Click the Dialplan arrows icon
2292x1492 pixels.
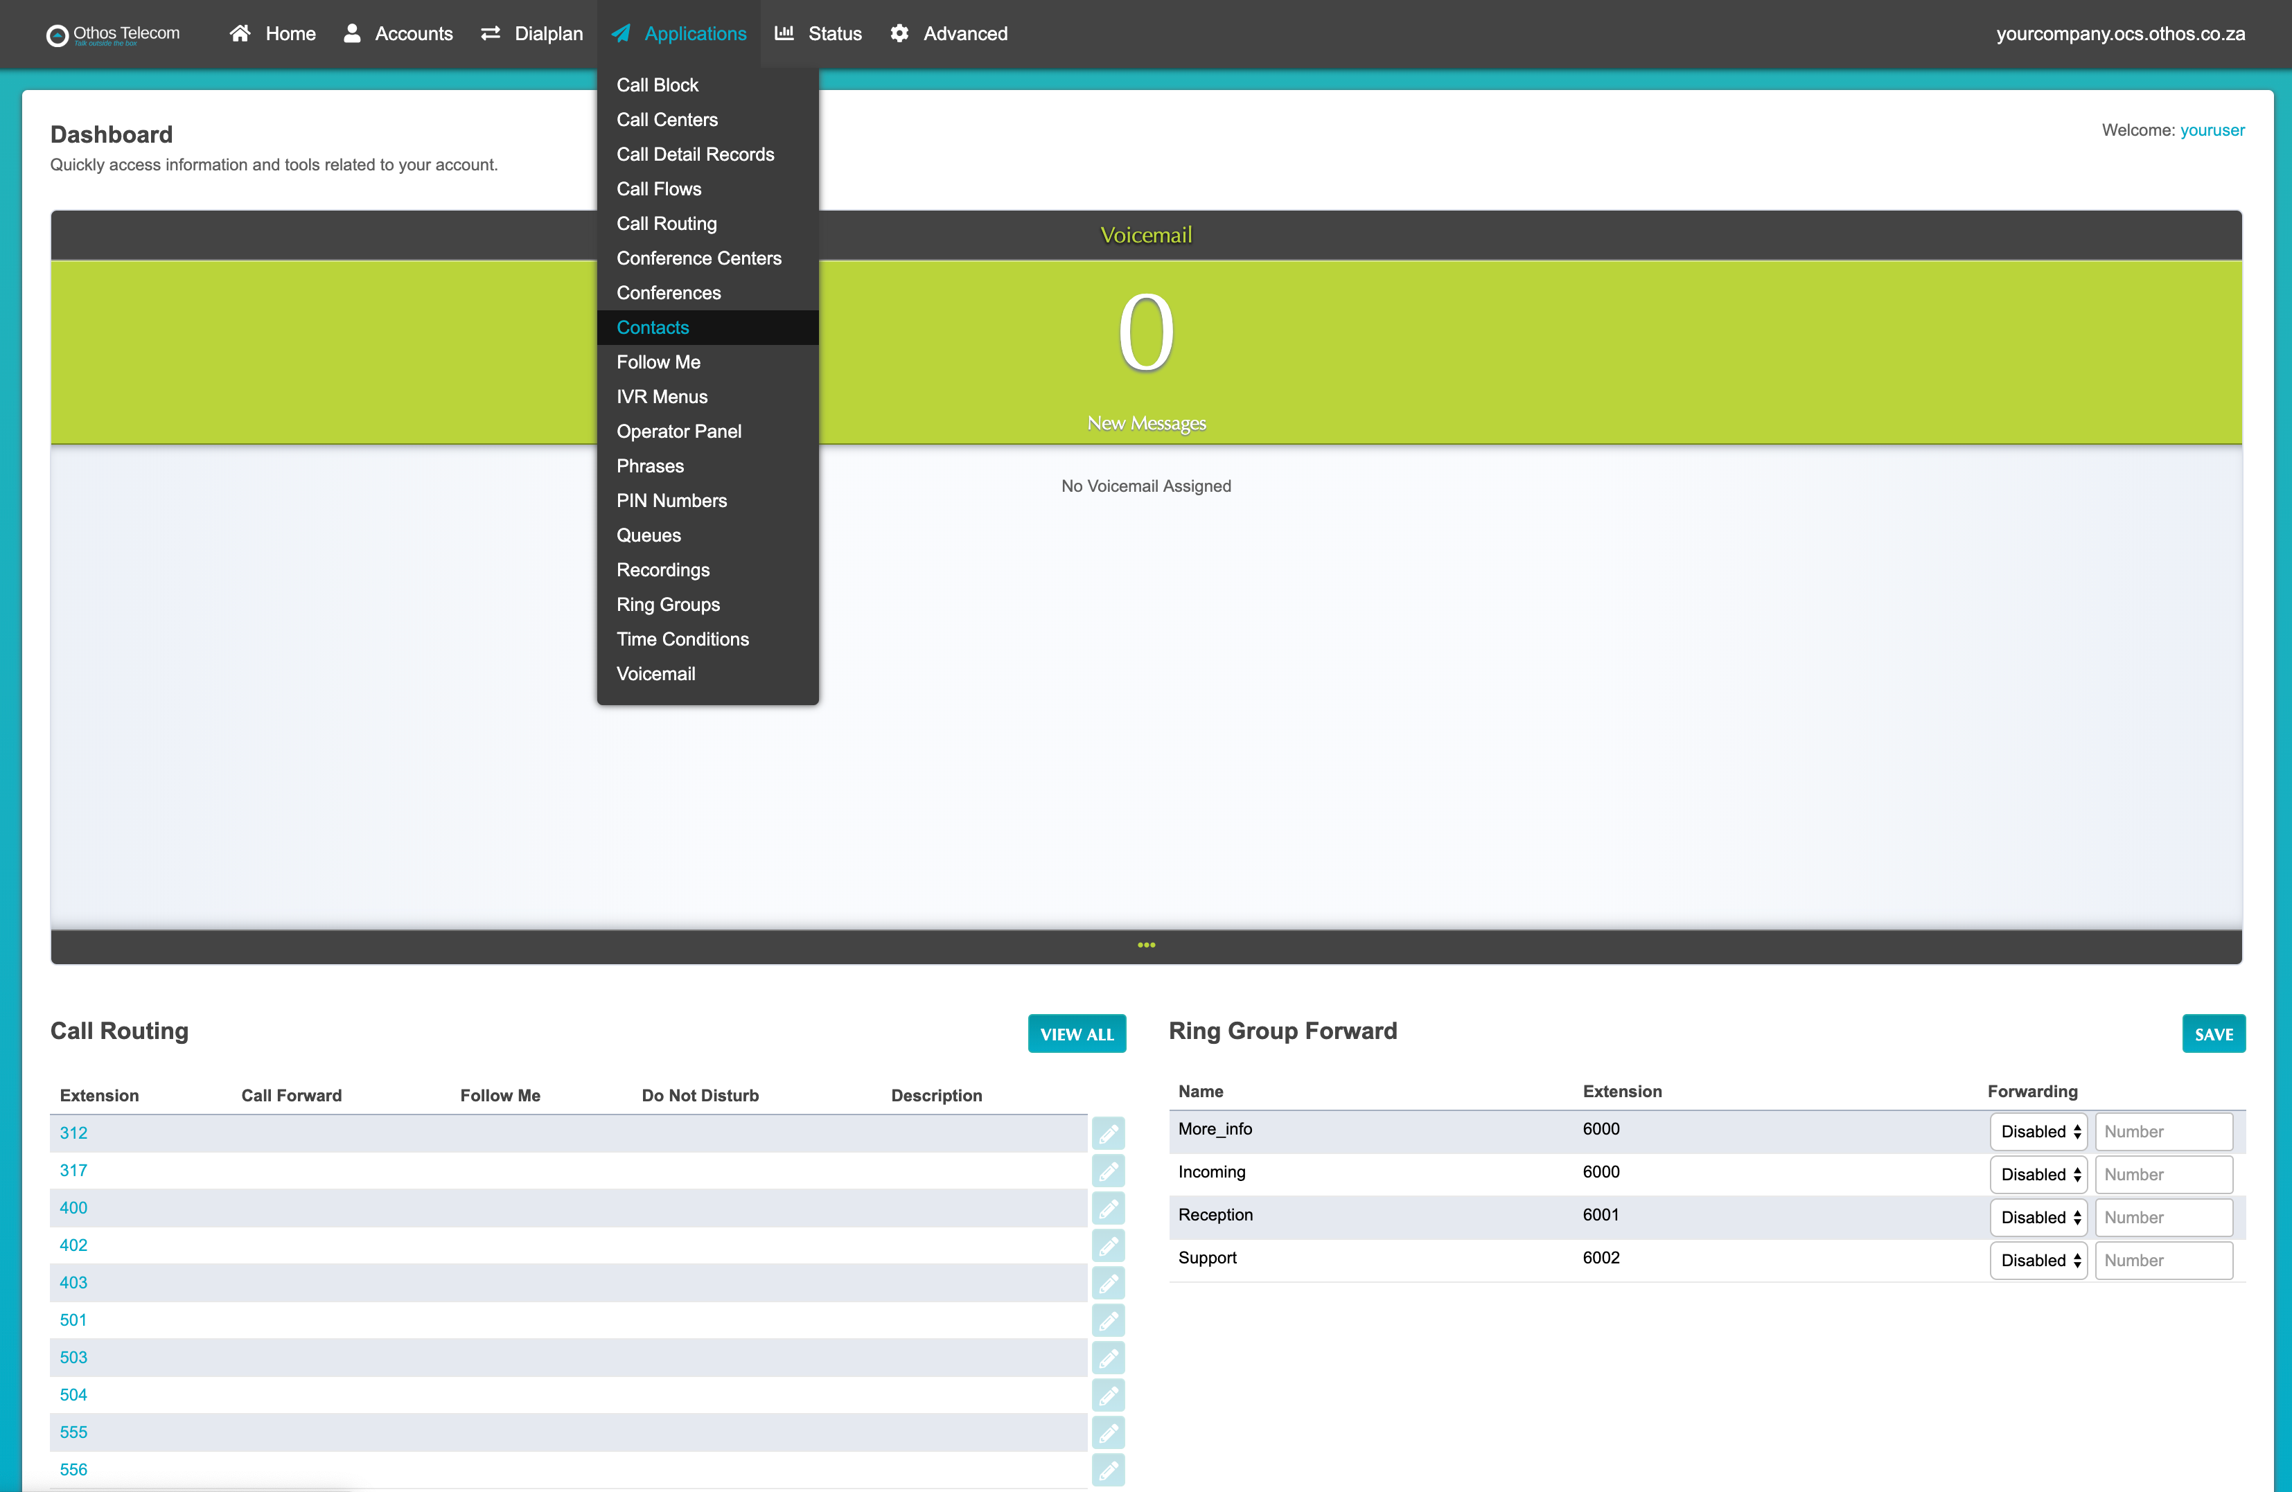pyautogui.click(x=490, y=34)
